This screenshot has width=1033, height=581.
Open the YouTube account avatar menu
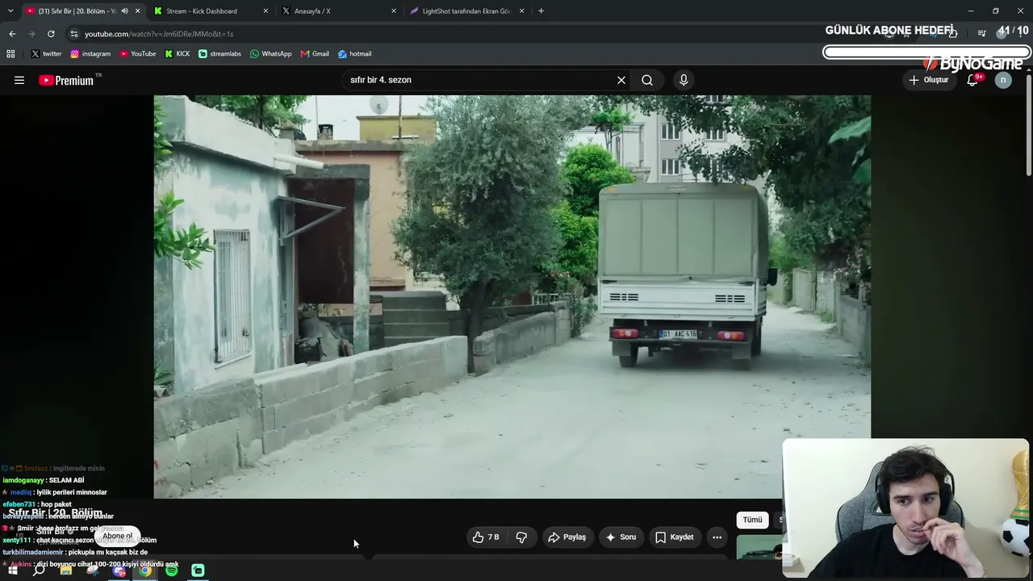click(x=1003, y=80)
